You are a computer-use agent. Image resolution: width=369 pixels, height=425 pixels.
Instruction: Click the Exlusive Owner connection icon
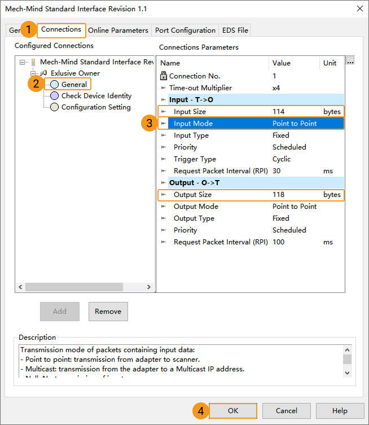click(43, 73)
